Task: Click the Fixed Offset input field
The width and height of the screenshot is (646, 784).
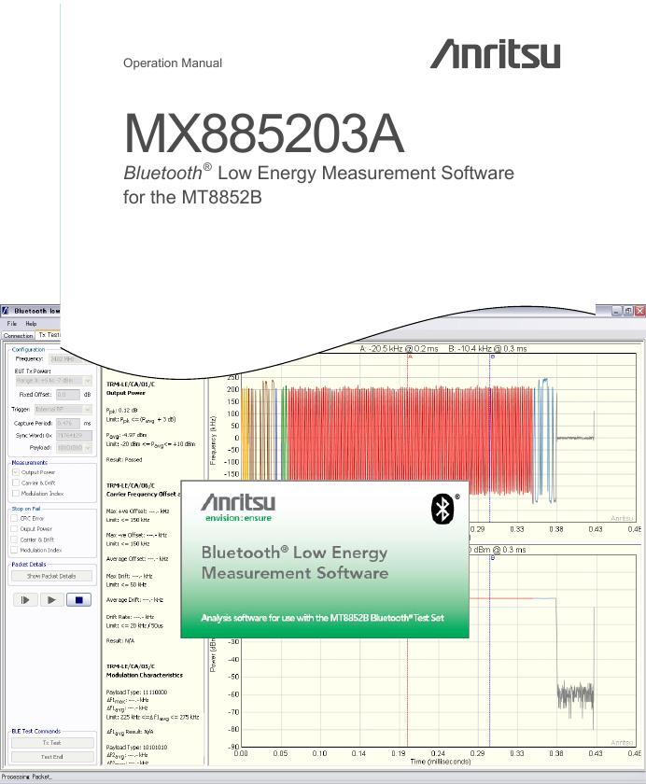Action: point(67,395)
